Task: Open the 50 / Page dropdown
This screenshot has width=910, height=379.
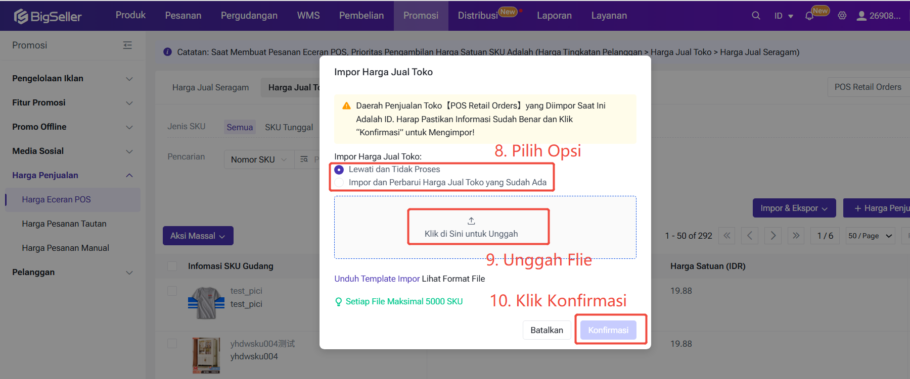Action: tap(871, 236)
